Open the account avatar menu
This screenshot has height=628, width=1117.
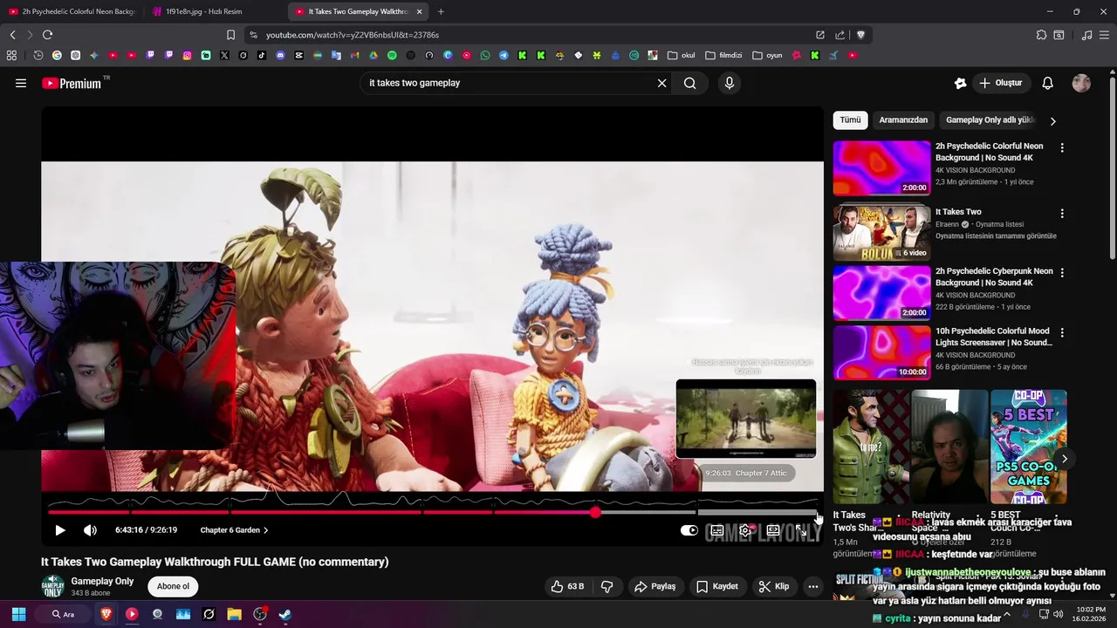[x=1081, y=83]
